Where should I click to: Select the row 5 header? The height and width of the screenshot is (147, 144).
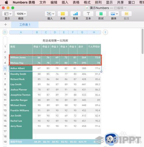5,68
